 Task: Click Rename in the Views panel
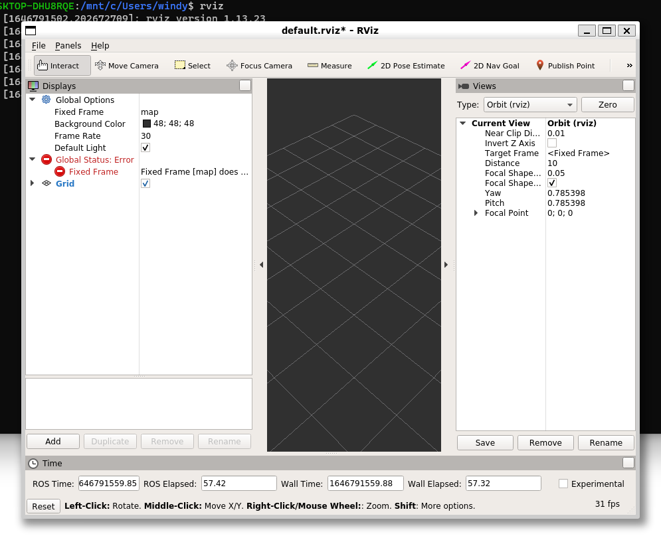pos(606,442)
